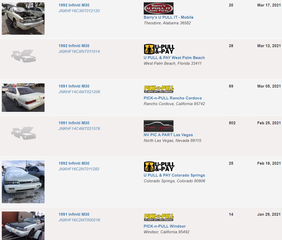Viewport: 282px width, 240px height.
Task: Open photo of 1992 M30 with open hood
Action: pos(23,18)
